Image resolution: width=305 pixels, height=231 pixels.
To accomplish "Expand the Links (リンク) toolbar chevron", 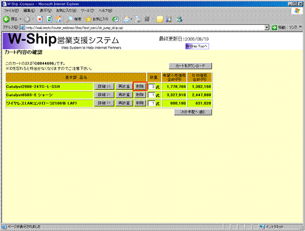I will tap(300, 27).
